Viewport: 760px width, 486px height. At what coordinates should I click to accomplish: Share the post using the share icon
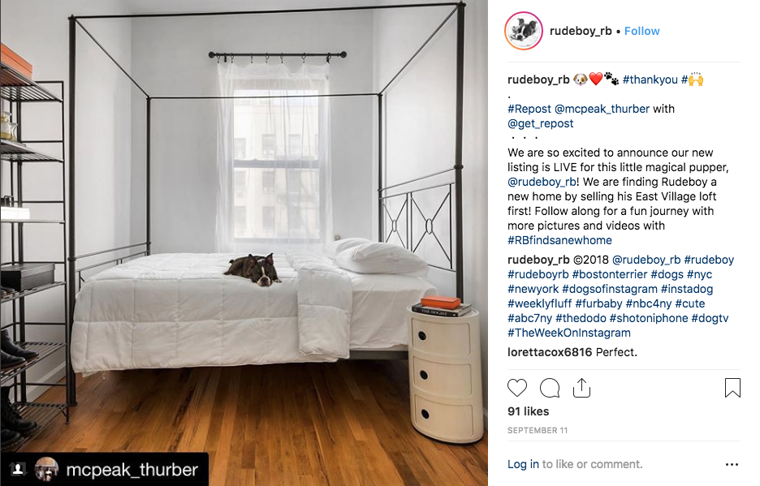[581, 388]
